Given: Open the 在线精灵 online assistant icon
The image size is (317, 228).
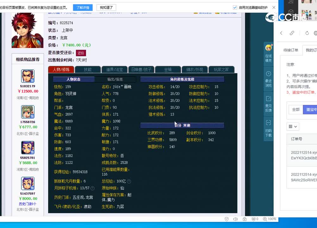Looking at the screenshot, I should click(x=269, y=48).
